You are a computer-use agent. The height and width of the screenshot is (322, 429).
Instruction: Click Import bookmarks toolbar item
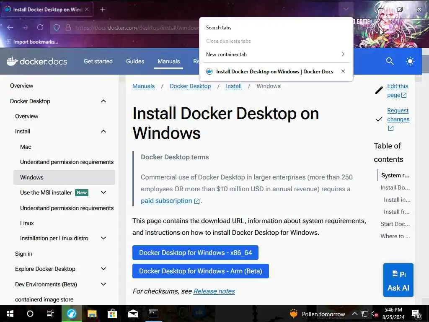[32, 42]
